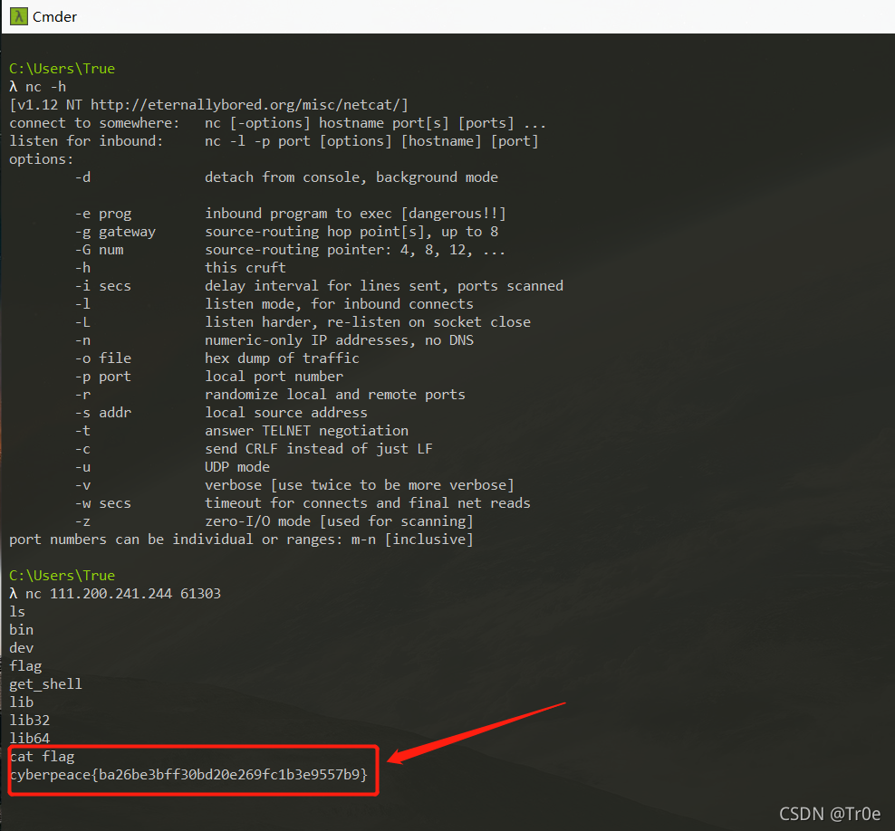895x831 pixels.
Task: Click the '-v verbose' option line
Action: (294, 485)
